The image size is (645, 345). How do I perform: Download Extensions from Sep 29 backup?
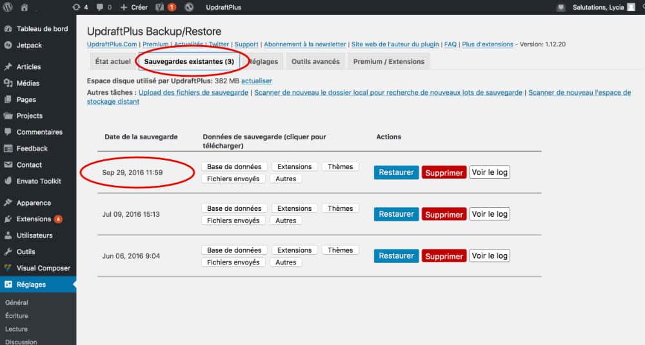295,166
